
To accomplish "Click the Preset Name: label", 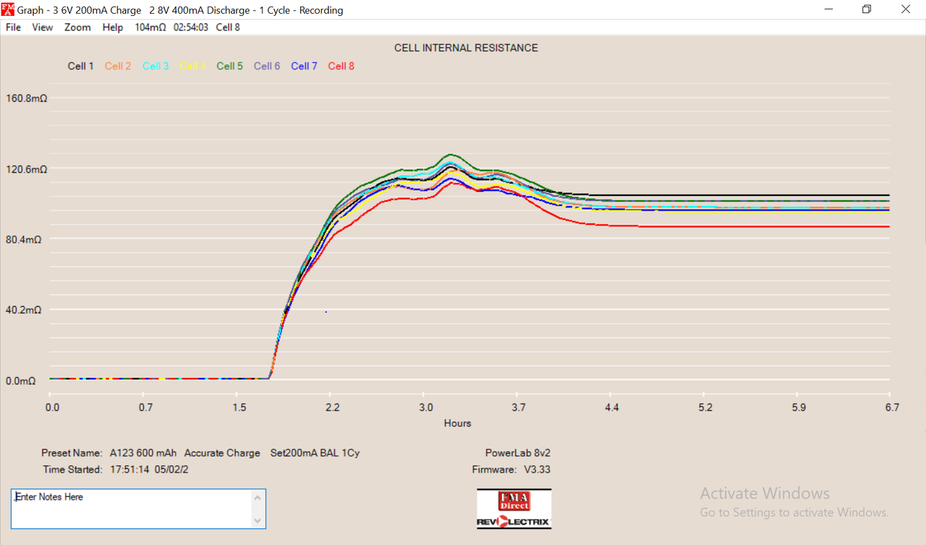I will [72, 453].
